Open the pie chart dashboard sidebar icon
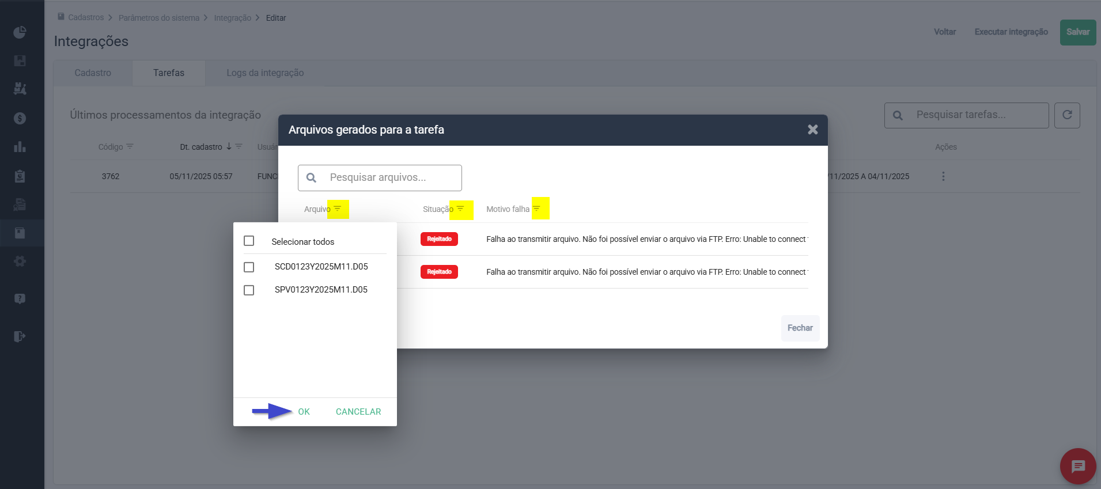This screenshot has width=1101, height=489. pyautogui.click(x=20, y=32)
